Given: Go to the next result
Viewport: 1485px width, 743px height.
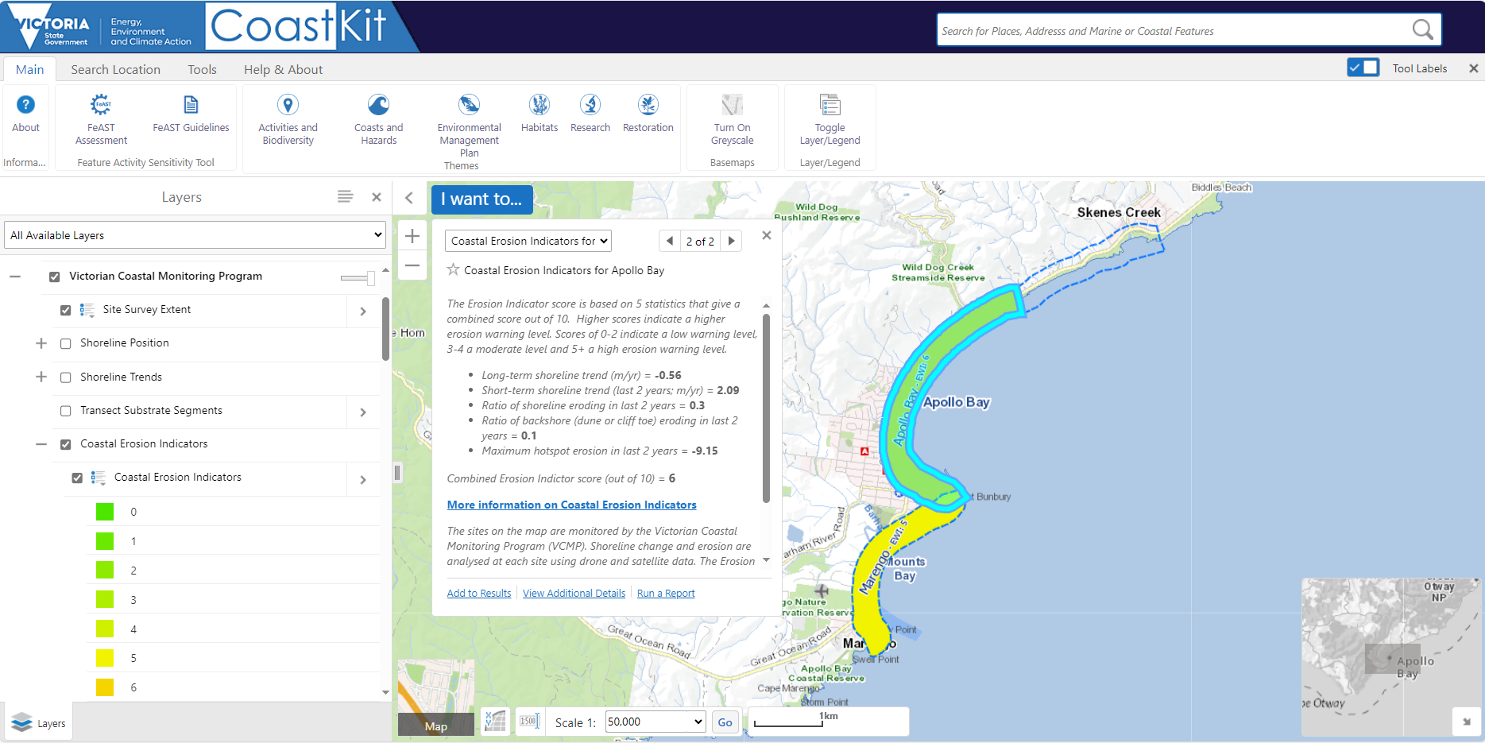Looking at the screenshot, I should pos(731,241).
